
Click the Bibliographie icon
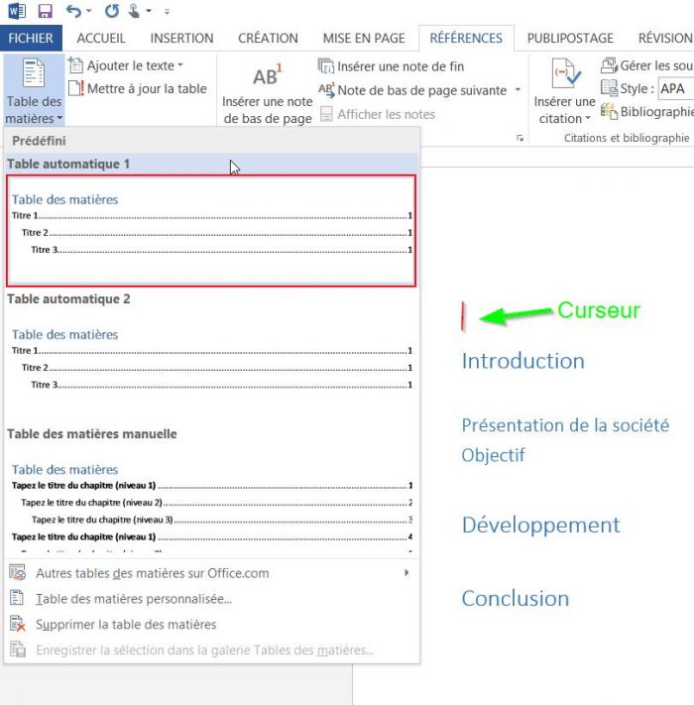click(x=609, y=111)
